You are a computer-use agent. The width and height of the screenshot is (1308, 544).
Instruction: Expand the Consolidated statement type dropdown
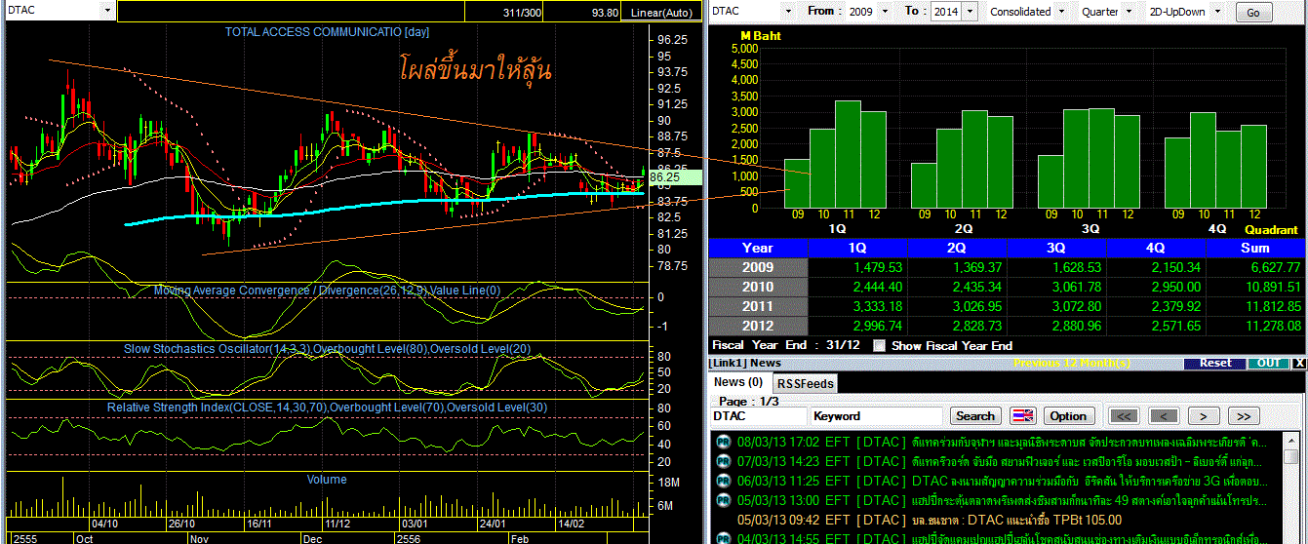point(1061,12)
